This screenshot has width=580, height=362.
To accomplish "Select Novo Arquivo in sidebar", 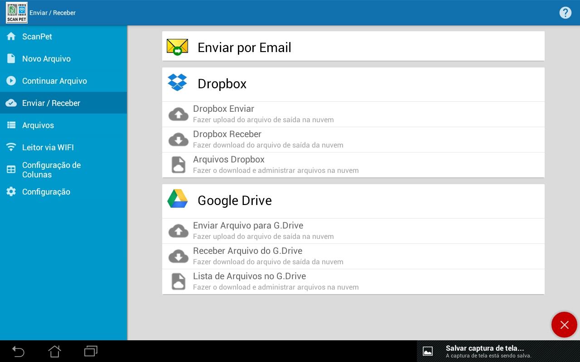I will click(63, 58).
